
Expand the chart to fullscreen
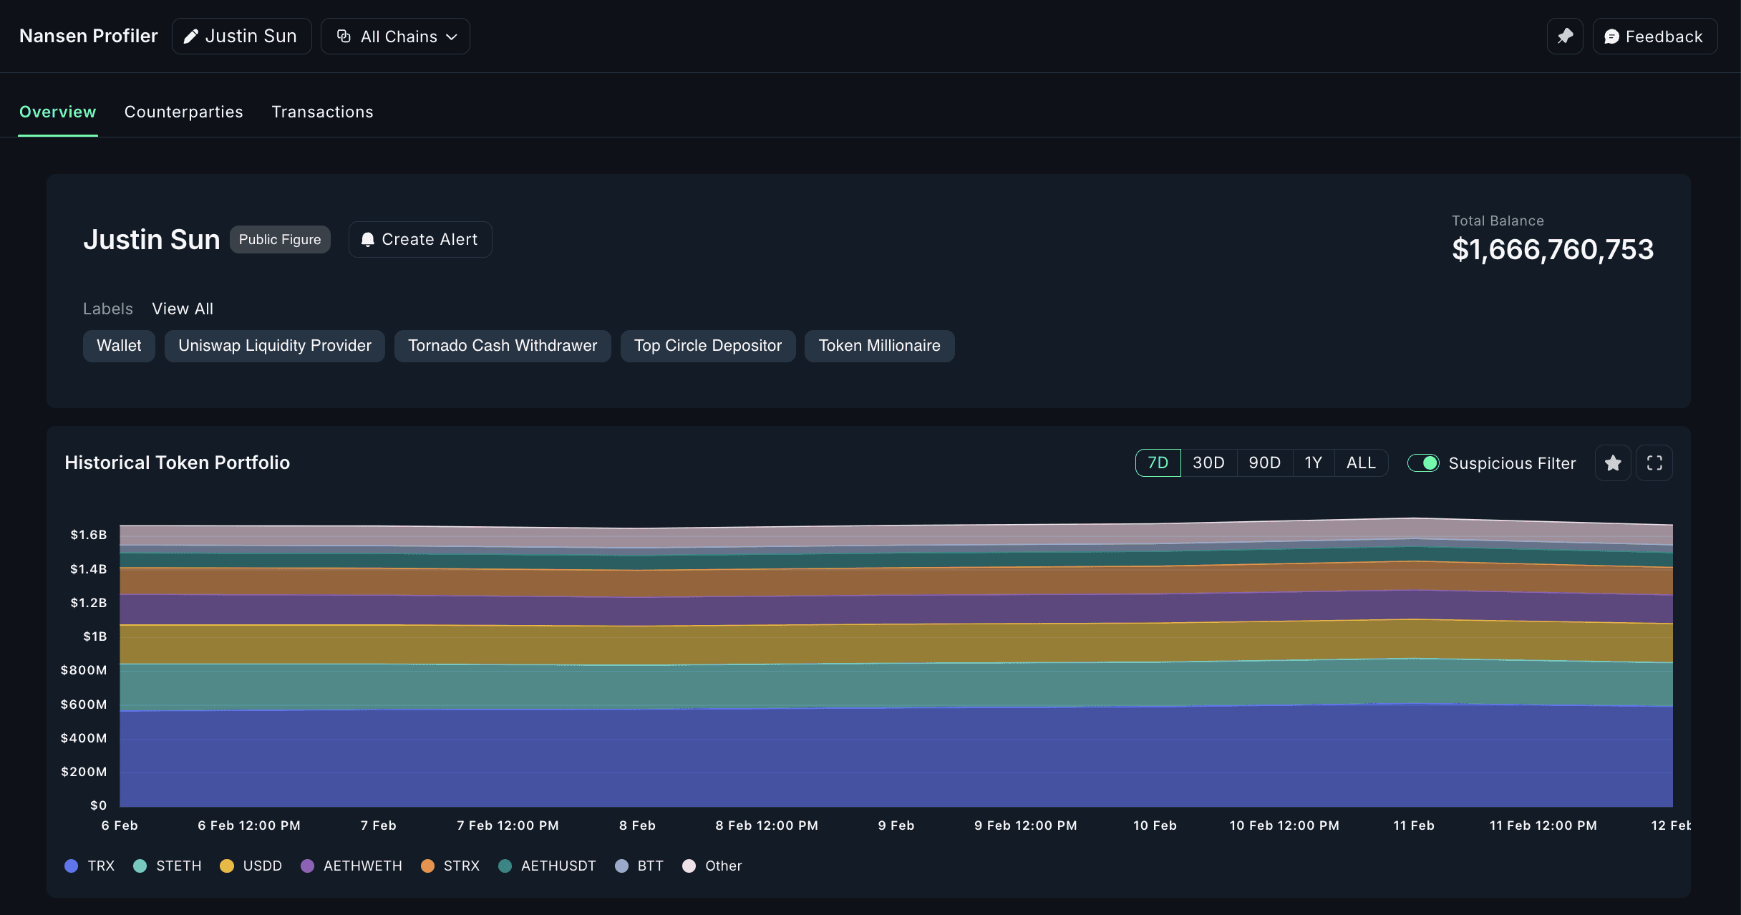1654,463
